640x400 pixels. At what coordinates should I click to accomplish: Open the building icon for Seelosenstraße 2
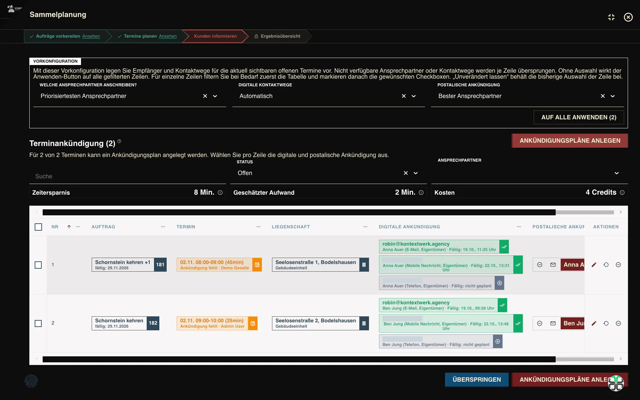(364, 323)
